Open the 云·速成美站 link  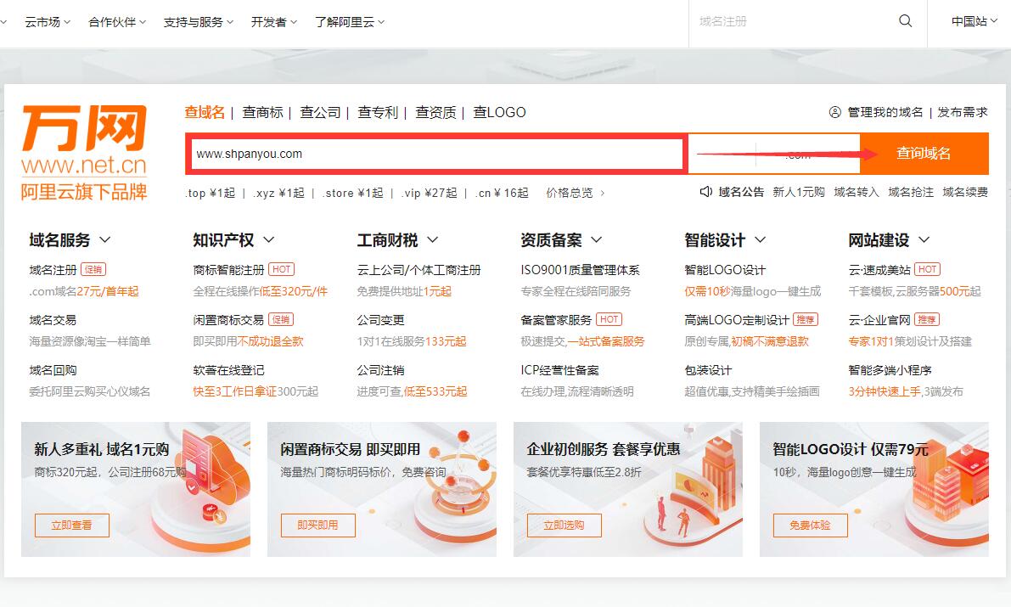coord(879,270)
